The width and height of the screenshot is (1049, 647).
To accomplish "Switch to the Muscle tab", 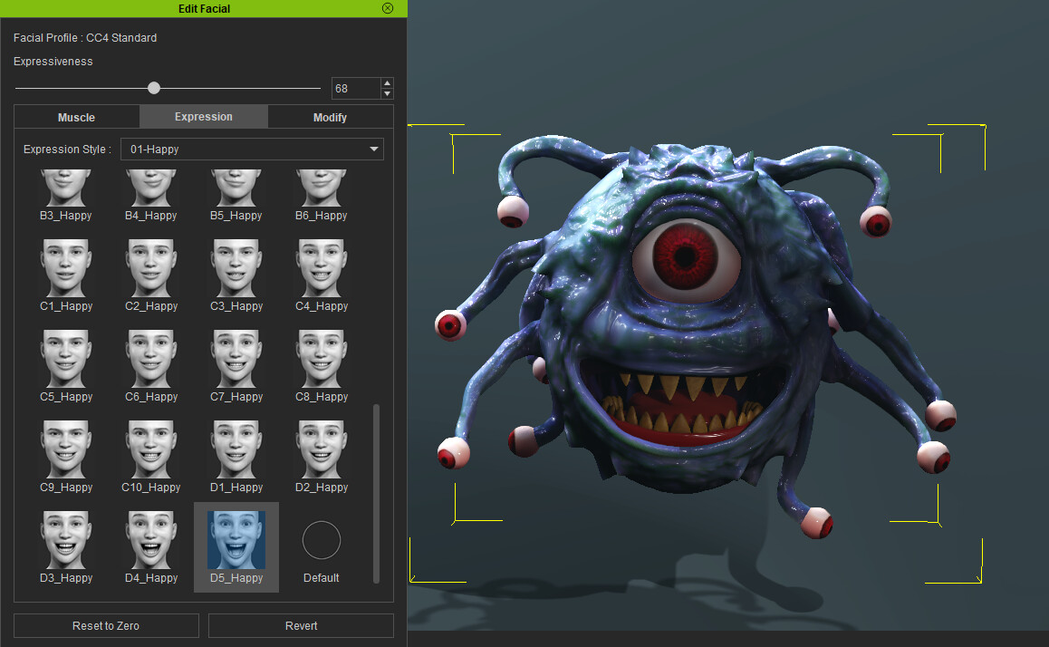I will click(76, 117).
